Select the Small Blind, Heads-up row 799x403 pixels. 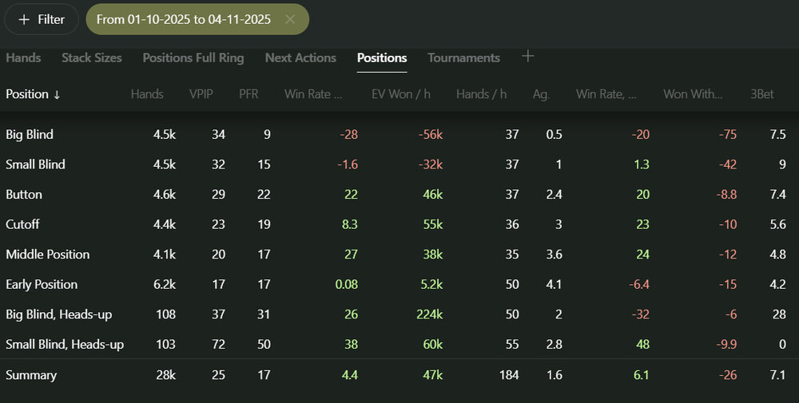(x=65, y=344)
